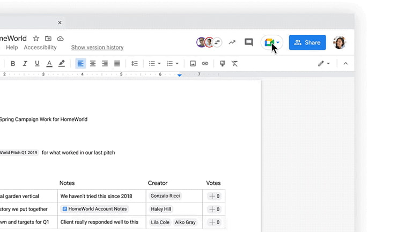The image size is (413, 232).
Task: Star the document
Action: coord(36,39)
